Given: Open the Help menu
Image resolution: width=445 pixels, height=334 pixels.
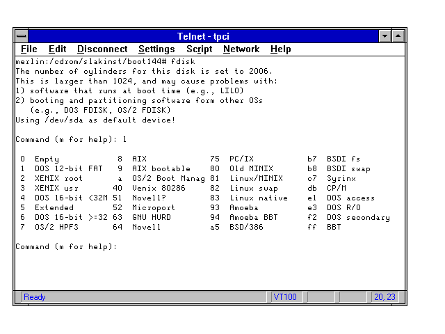Looking at the screenshot, I should (280, 49).
